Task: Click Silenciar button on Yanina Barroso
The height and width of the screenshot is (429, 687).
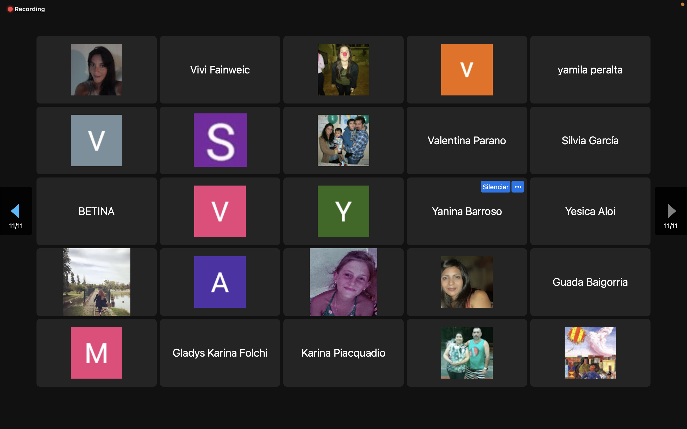Action: [x=495, y=187]
